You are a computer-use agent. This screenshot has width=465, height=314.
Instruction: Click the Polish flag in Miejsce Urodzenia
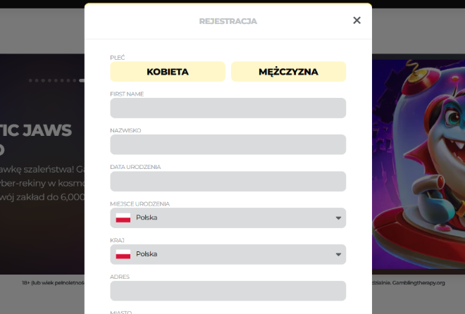123,218
